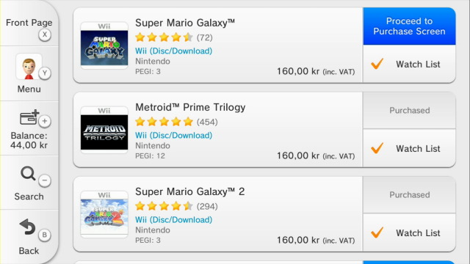Click the minus badge beside the Search icon

pyautogui.click(x=45, y=180)
